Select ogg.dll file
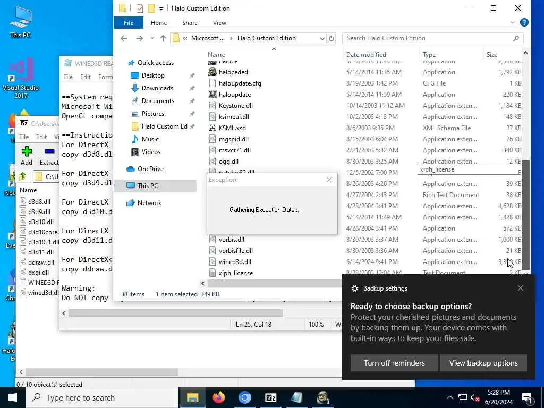Screen dimensions: 544x408 point(228,161)
